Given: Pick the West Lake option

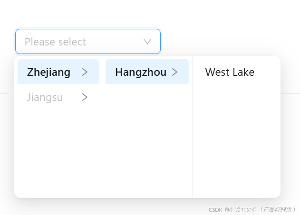Looking at the screenshot, I should [x=230, y=72].
